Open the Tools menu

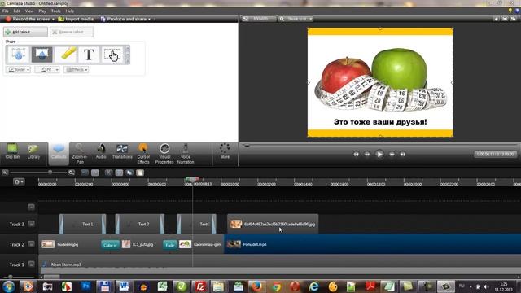click(x=56, y=11)
